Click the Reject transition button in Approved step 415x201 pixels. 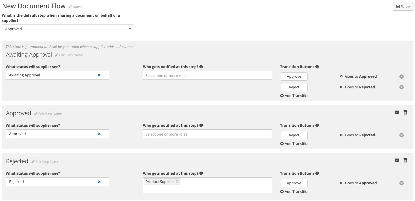click(294, 135)
